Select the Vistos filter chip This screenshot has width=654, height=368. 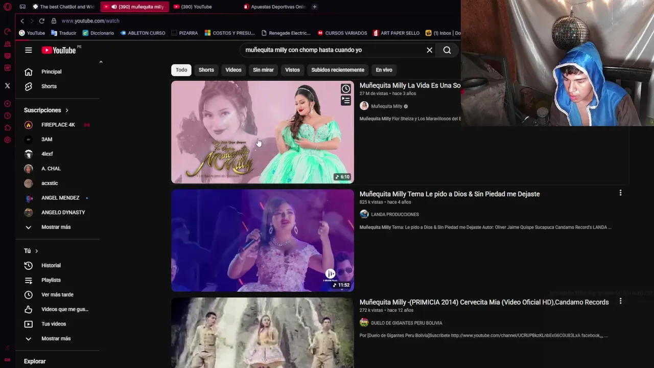point(292,70)
